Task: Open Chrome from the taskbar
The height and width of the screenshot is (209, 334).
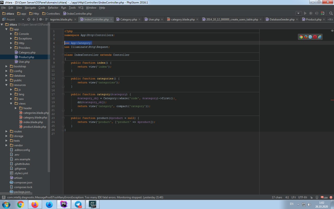Action: click(21, 205)
